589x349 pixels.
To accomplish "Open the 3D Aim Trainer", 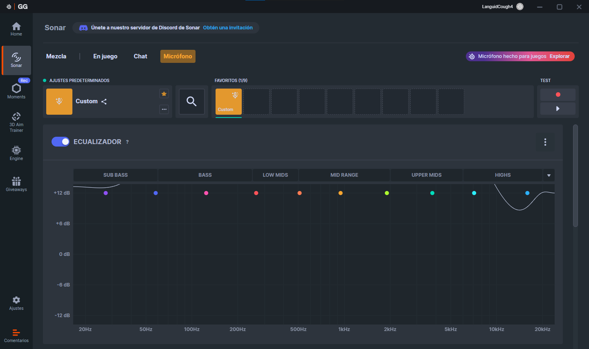I will coord(16,122).
